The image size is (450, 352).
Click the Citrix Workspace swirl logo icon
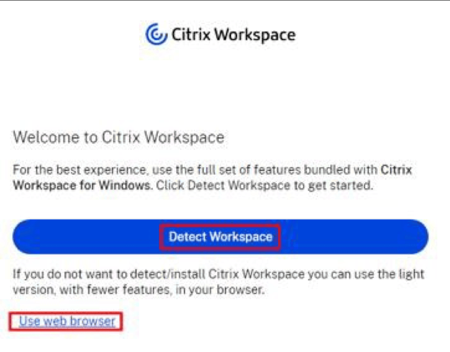pyautogui.click(x=156, y=34)
